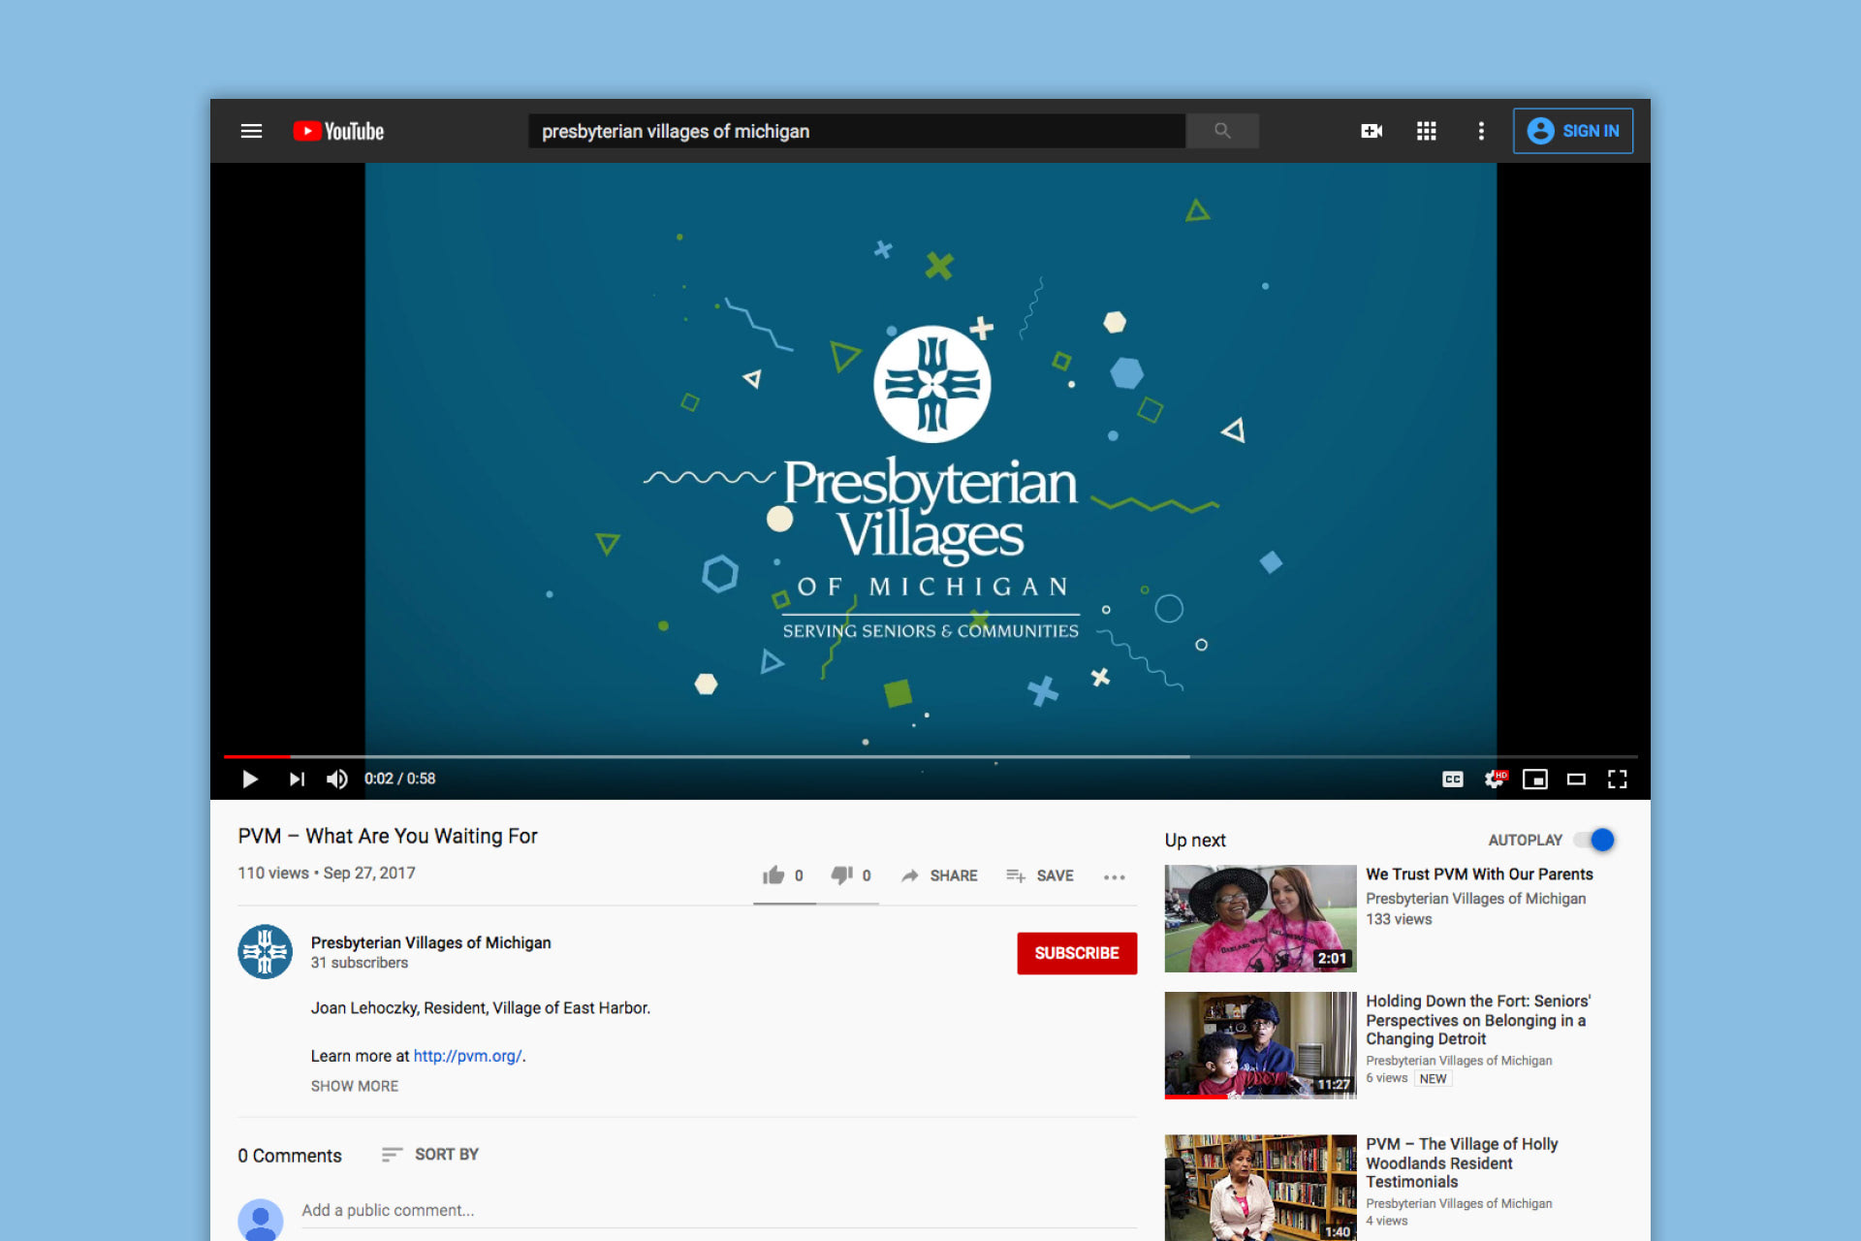Toggle AUTOPLAY switch

pos(1595,840)
